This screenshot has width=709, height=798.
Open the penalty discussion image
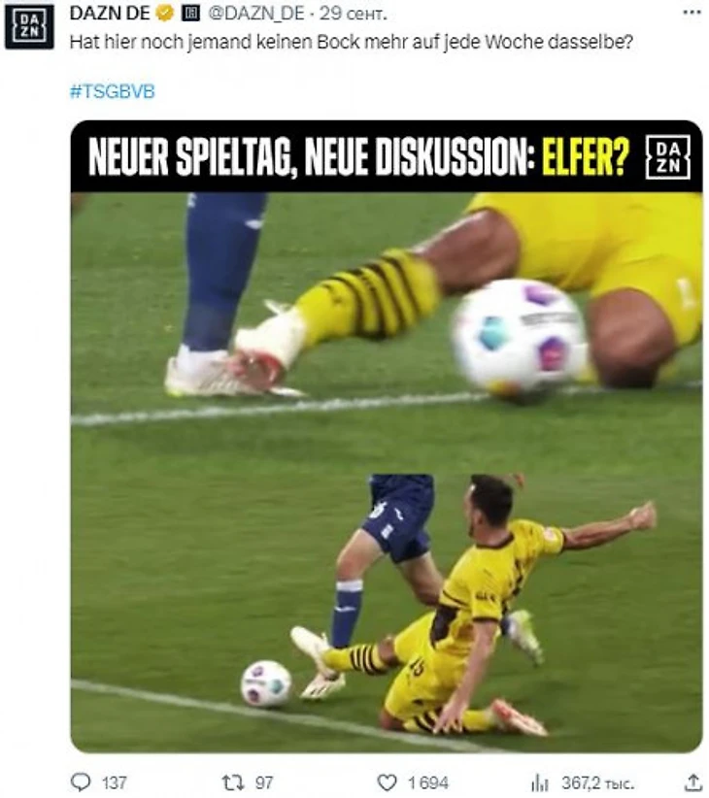click(387, 437)
